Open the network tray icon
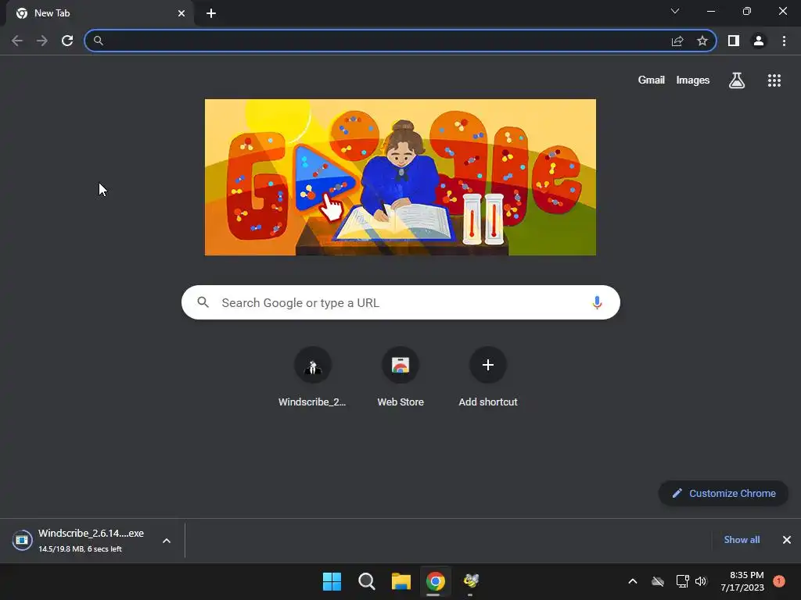This screenshot has width=801, height=600. [682, 581]
